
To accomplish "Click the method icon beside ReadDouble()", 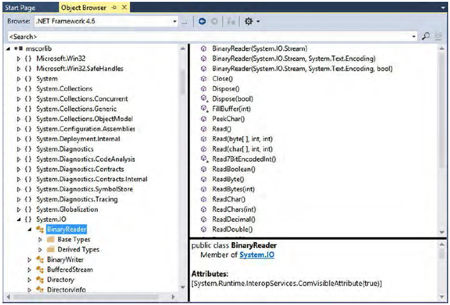I will tap(204, 229).
